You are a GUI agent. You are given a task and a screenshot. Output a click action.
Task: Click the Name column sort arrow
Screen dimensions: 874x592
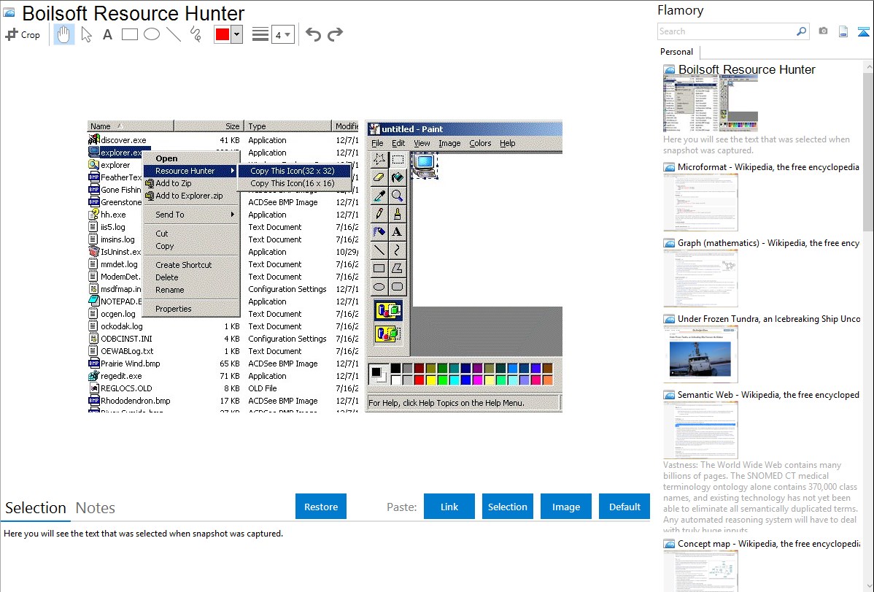[120, 126]
